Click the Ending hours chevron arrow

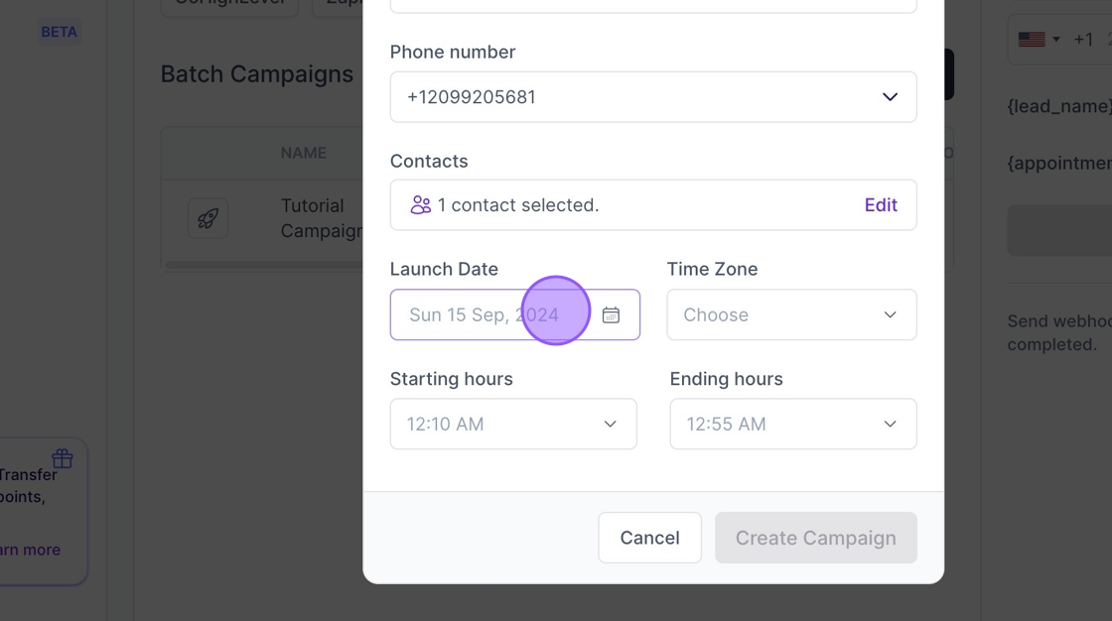[x=890, y=424]
